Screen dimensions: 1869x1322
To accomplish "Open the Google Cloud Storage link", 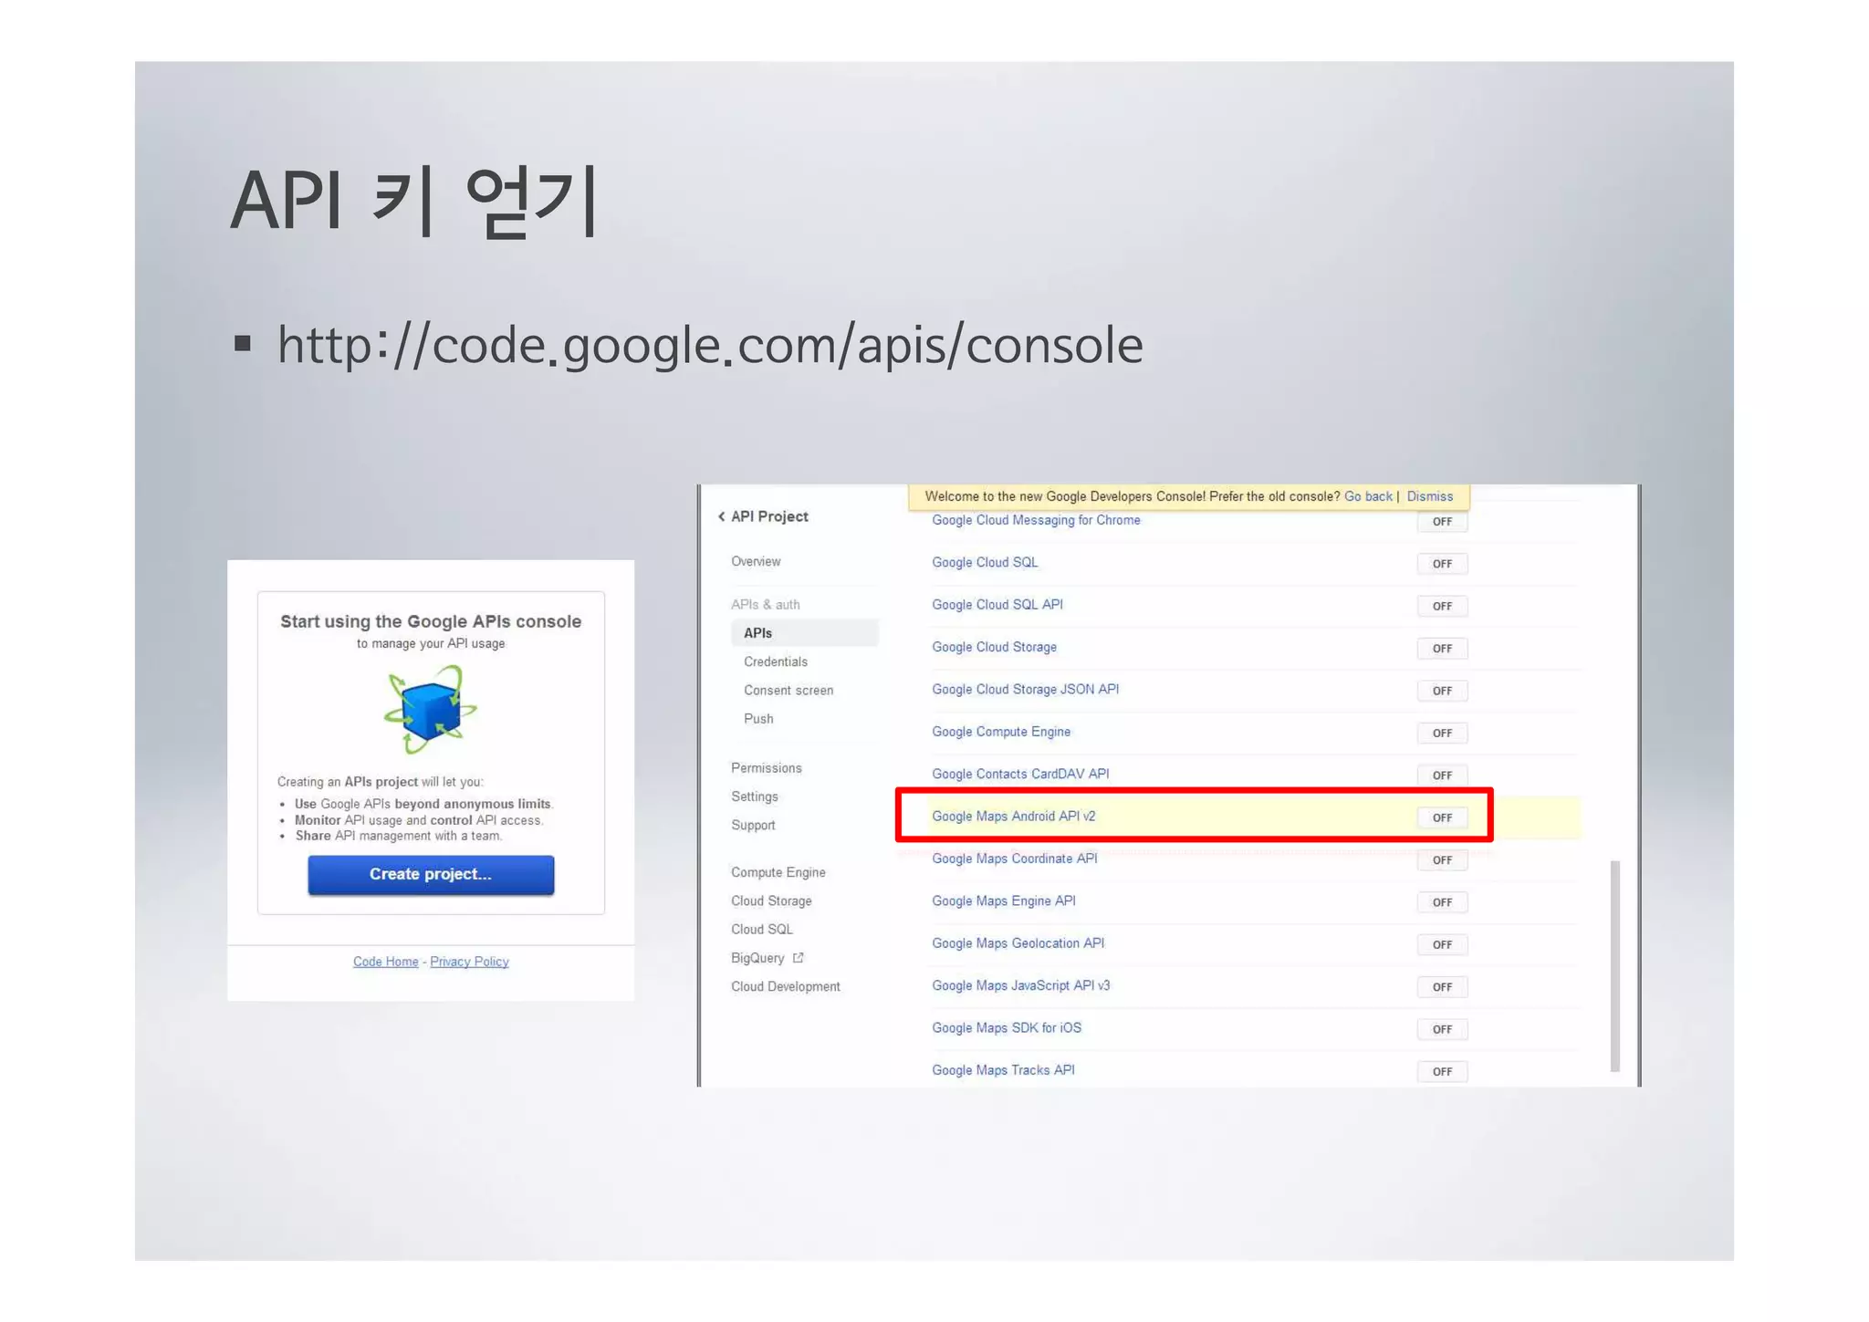I will 994,647.
